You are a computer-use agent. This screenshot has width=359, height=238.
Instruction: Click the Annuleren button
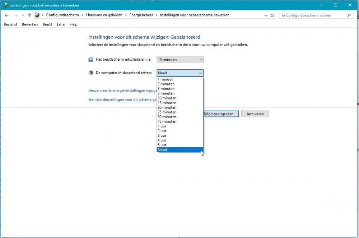click(x=255, y=114)
